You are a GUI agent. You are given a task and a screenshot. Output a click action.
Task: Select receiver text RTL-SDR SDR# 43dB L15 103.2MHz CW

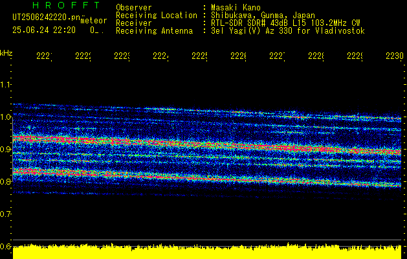click(285, 23)
